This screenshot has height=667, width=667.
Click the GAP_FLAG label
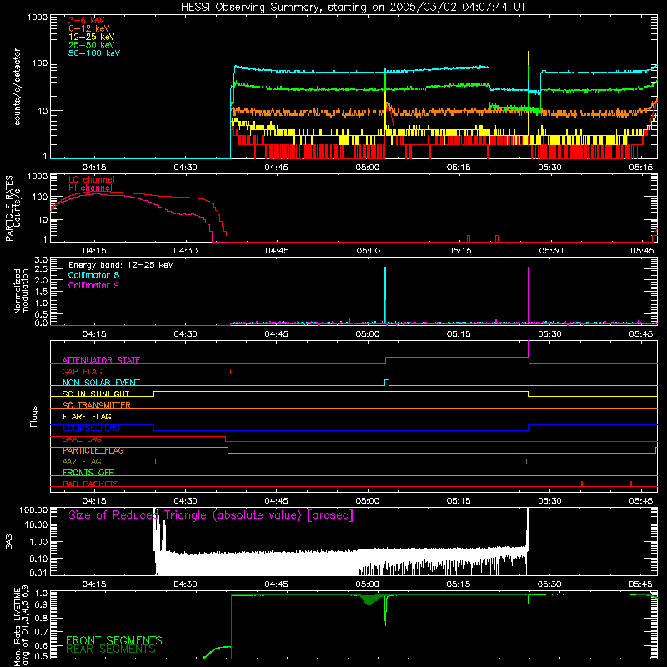[82, 371]
